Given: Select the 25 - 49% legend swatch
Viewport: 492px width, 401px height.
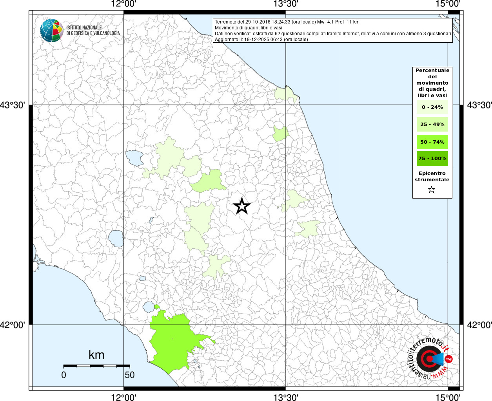Looking at the screenshot, I should pyautogui.click(x=432, y=125).
